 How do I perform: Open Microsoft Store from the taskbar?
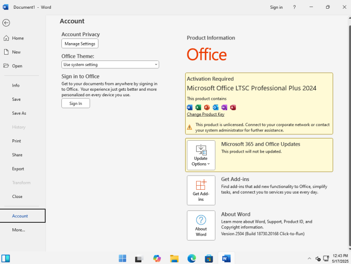click(x=209, y=258)
